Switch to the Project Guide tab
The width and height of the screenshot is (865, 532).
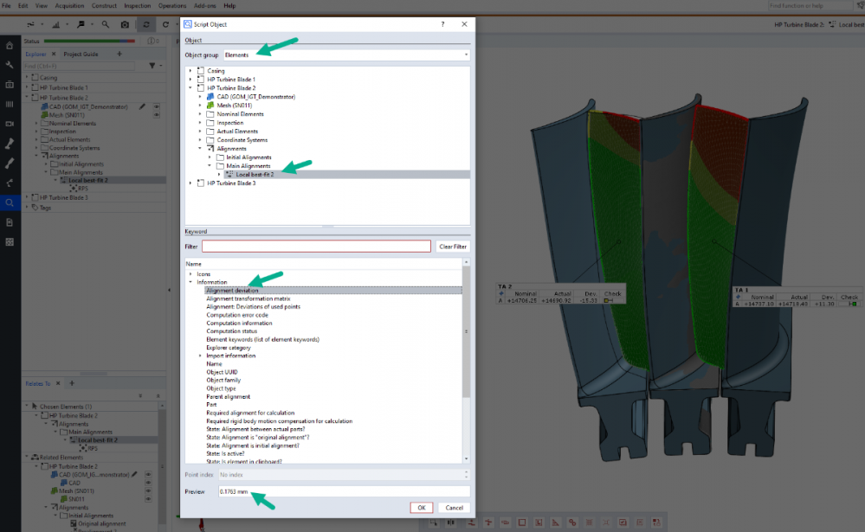(81, 54)
